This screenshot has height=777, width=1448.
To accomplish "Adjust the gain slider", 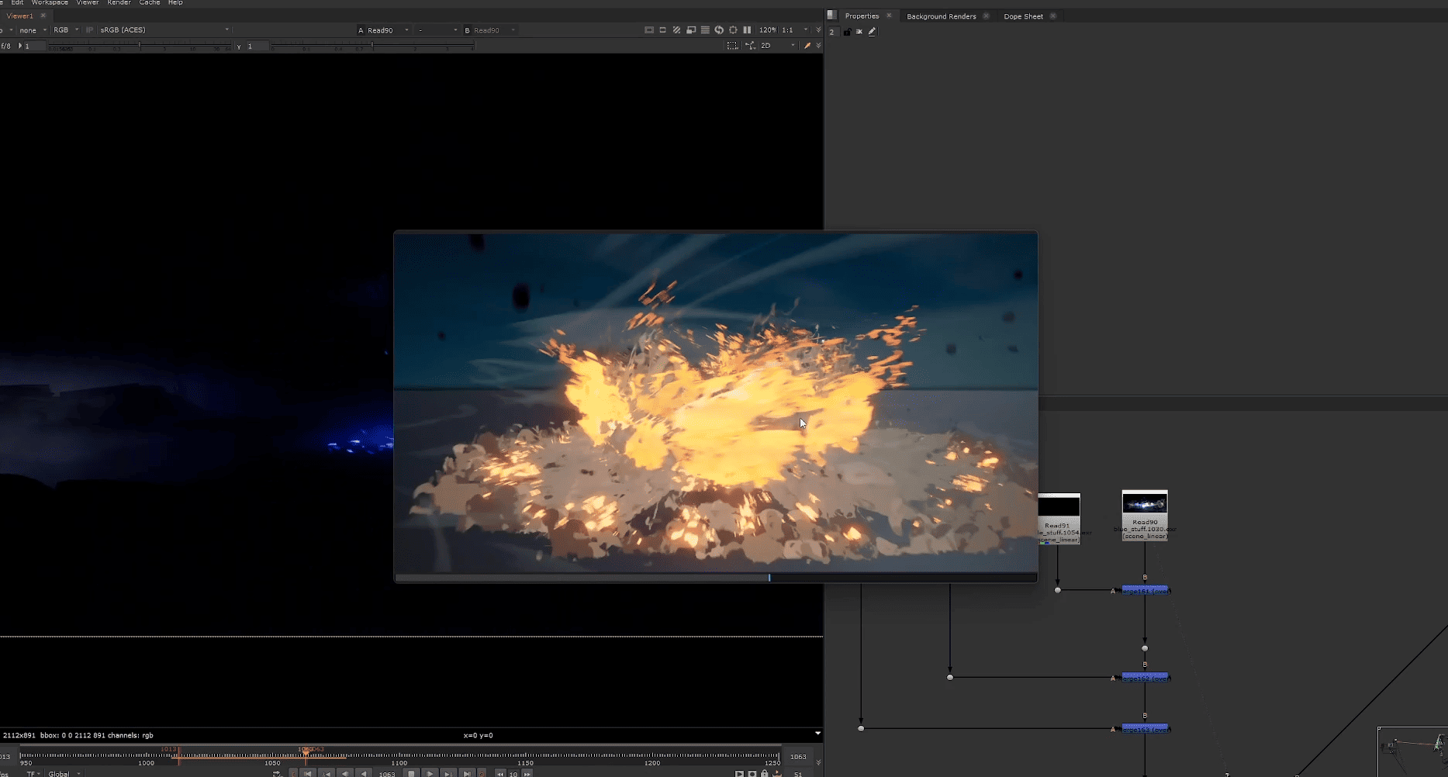I will 140,47.
